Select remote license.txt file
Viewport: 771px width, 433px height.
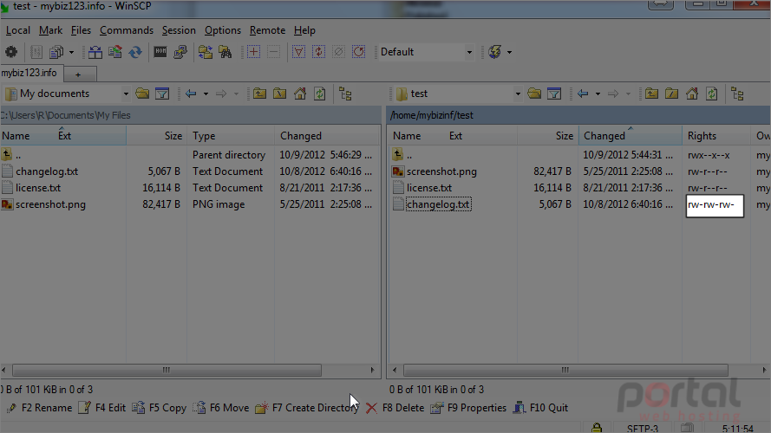pos(429,188)
